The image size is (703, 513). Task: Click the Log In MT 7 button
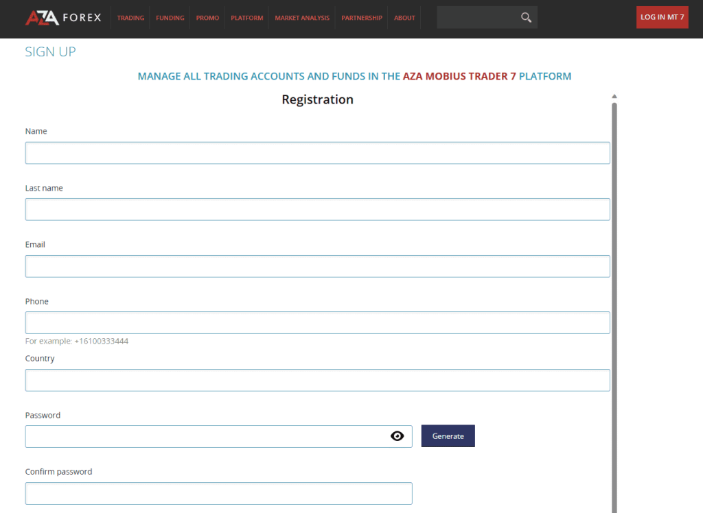662,17
